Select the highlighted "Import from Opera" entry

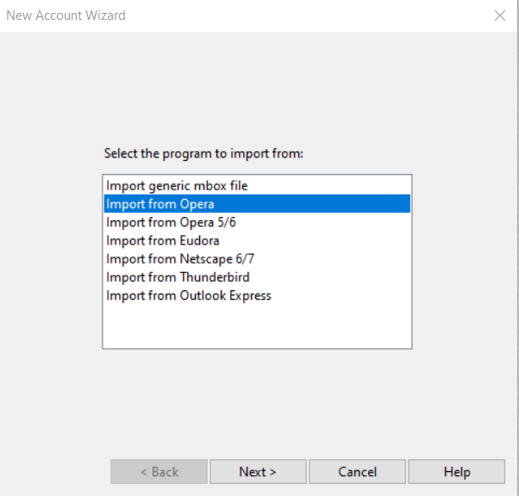pyautogui.click(x=257, y=204)
